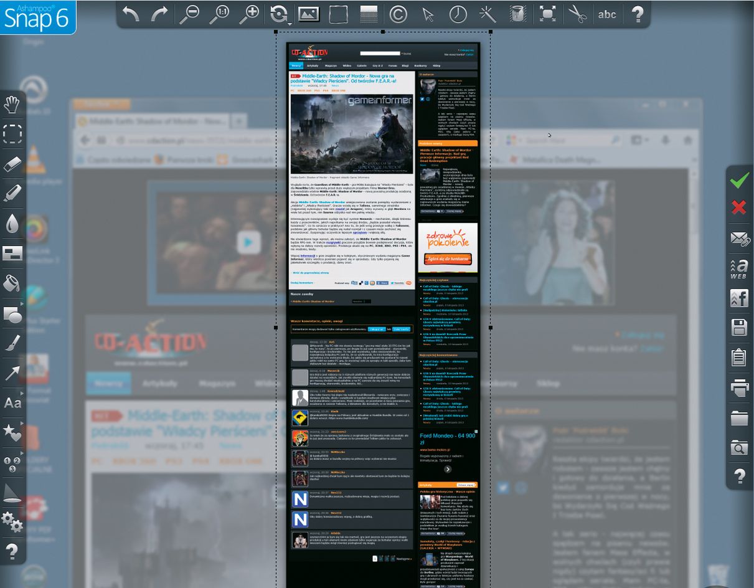
Task: Apply the gradient shadow effect icon
Action: click(x=369, y=14)
